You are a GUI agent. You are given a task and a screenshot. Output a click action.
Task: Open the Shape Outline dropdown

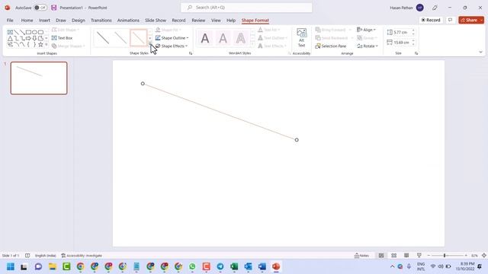coord(172,38)
